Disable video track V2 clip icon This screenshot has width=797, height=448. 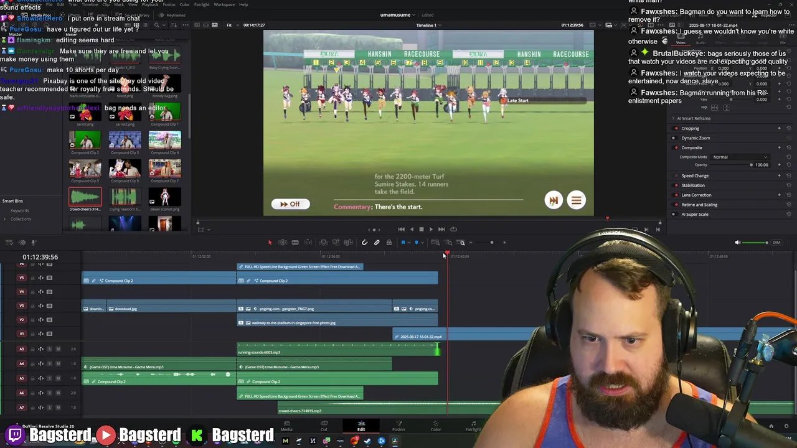click(x=50, y=320)
